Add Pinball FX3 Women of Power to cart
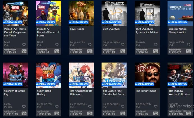 point(57,51)
